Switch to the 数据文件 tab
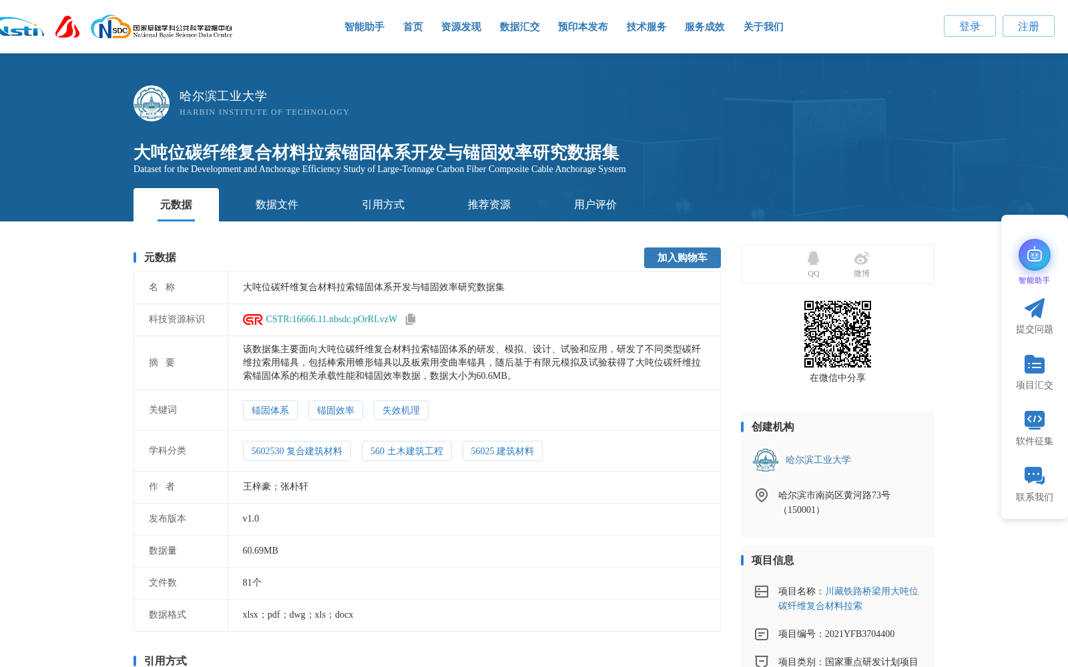Viewport: 1068px width, 667px height. coord(277,205)
